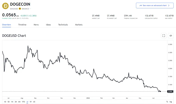Click the current price dot on chart
The image size is (176, 104).
pos(160,91)
